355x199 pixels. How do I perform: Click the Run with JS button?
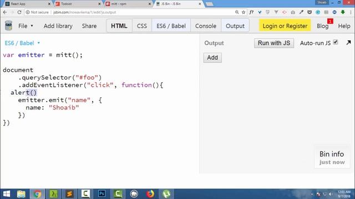click(x=274, y=43)
